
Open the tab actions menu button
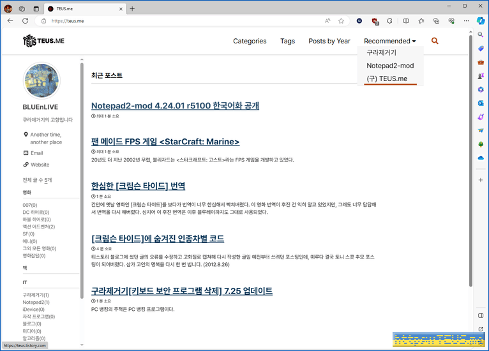tap(36, 8)
